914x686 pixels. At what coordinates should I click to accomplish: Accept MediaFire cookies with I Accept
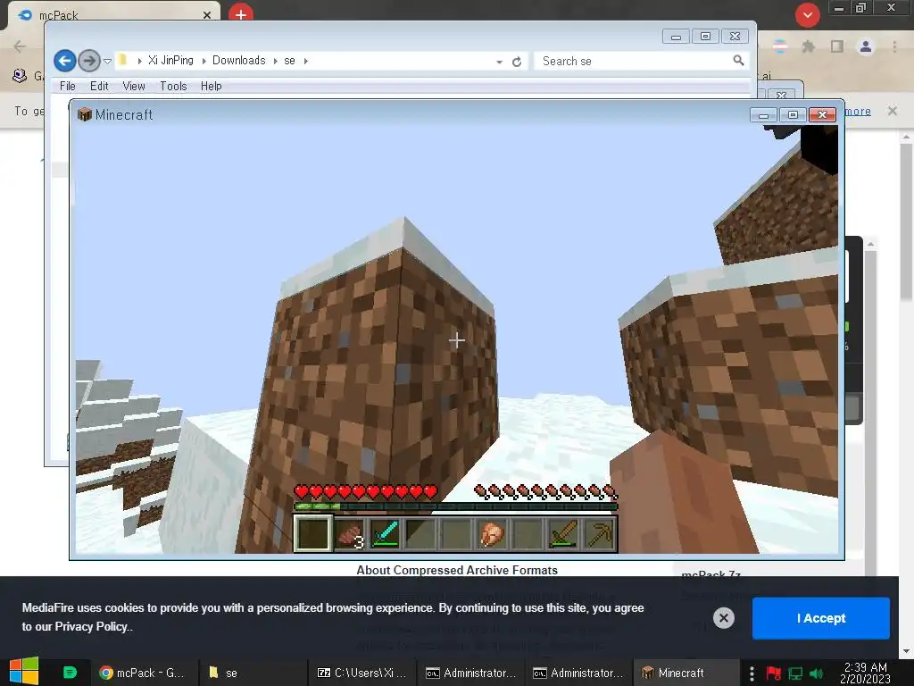821,618
